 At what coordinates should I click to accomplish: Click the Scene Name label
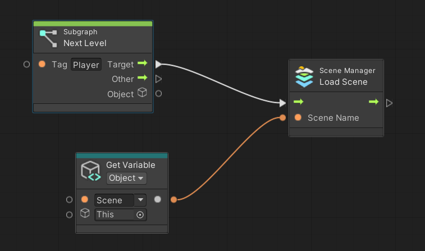[333, 118]
